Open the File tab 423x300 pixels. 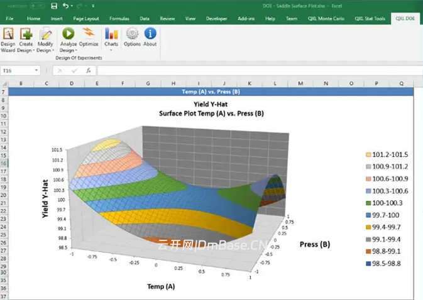click(x=9, y=19)
